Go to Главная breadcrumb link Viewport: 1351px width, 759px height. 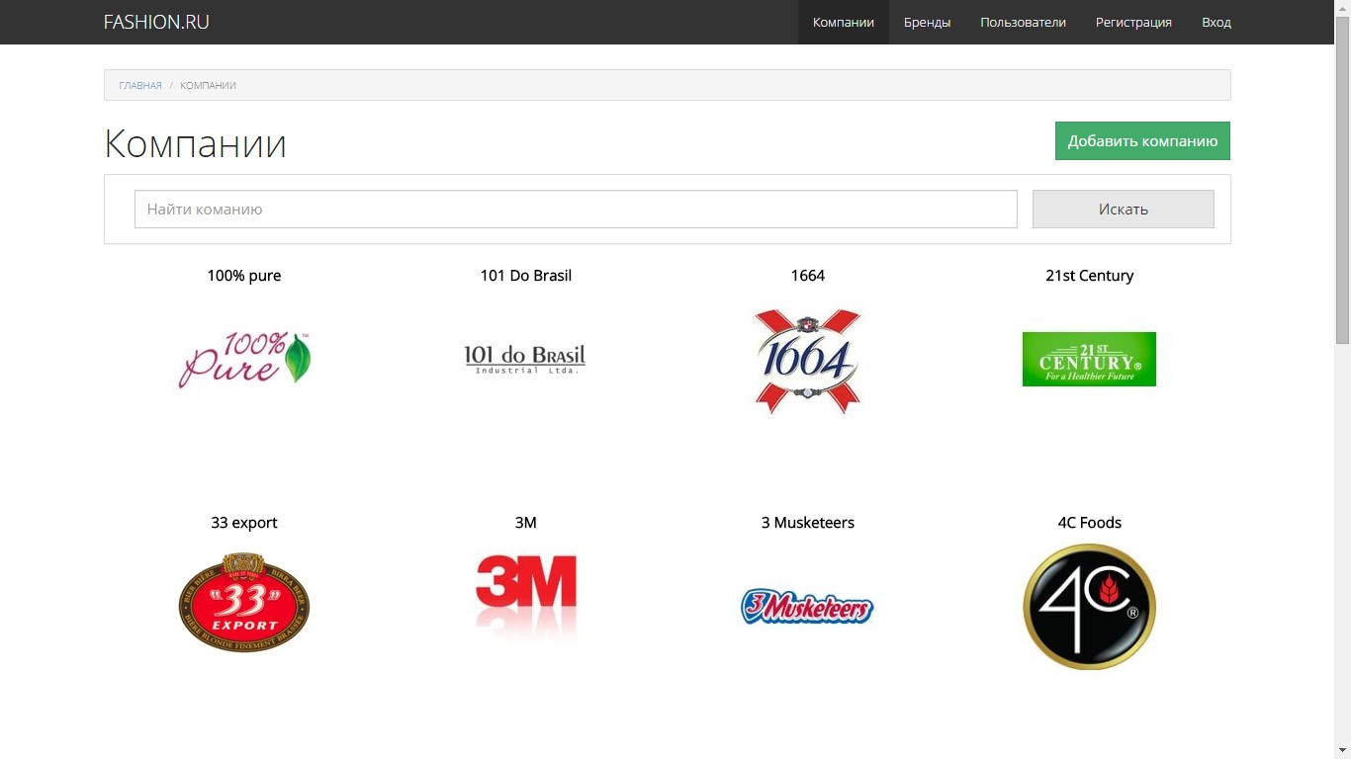pos(140,85)
